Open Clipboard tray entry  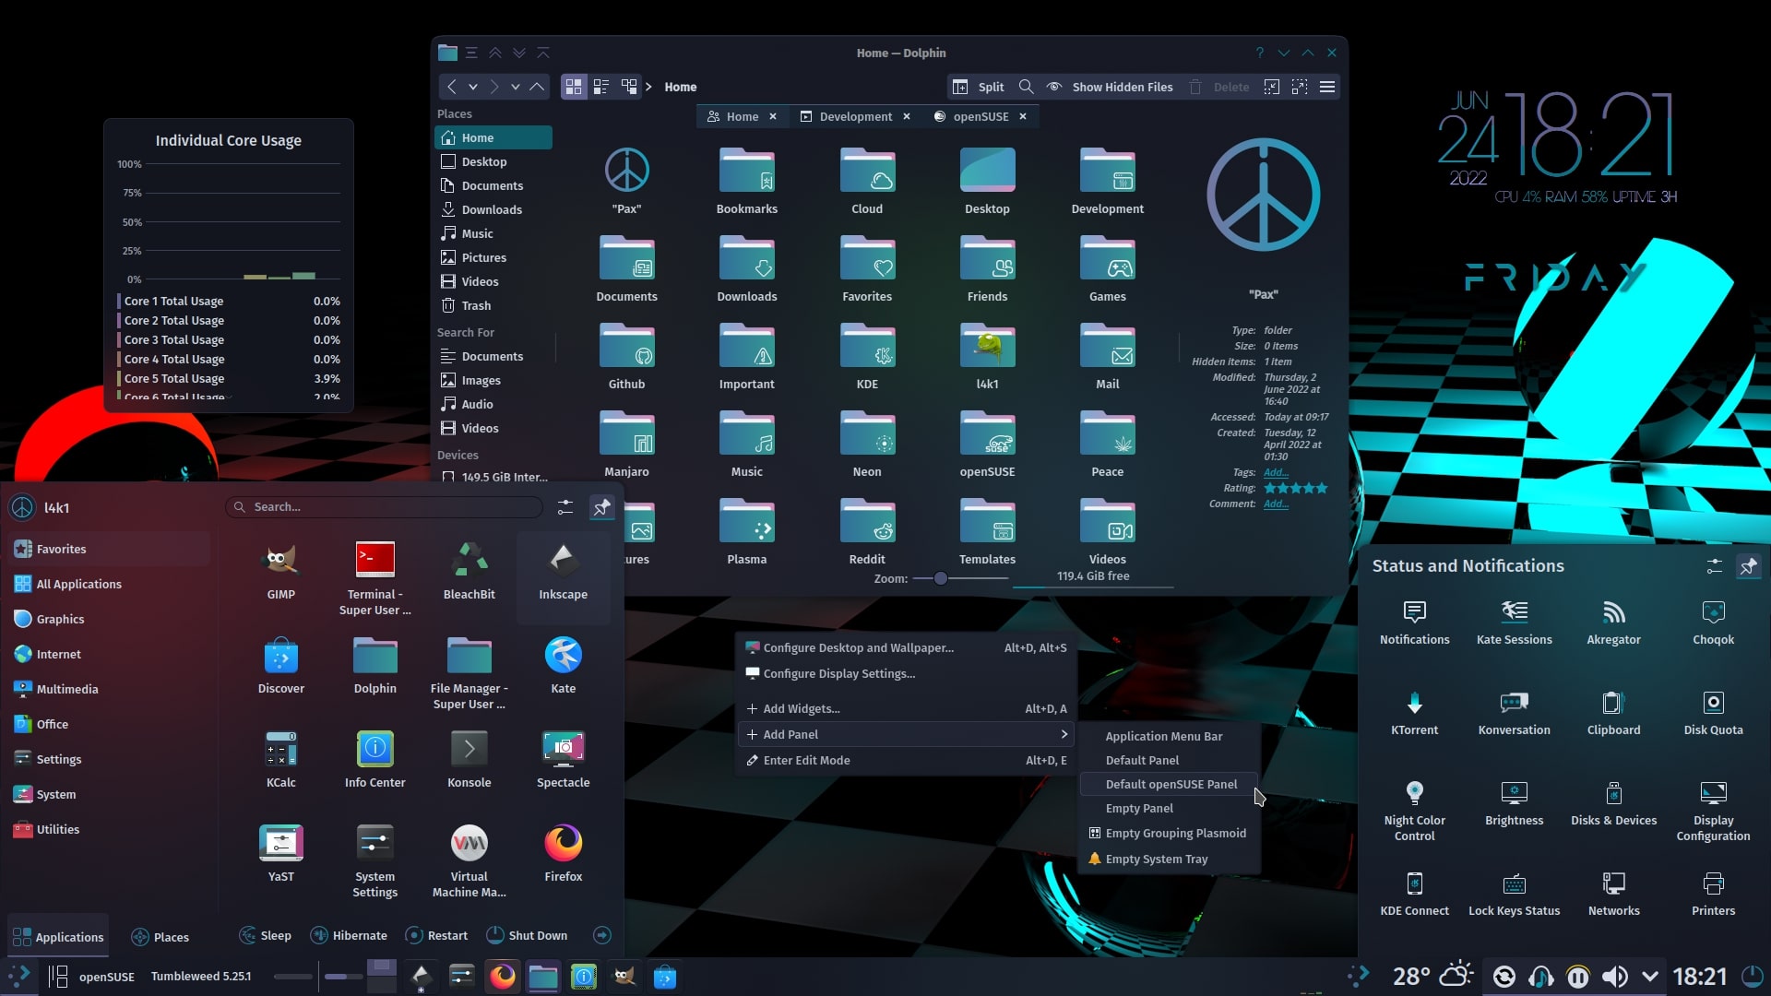(x=1613, y=713)
